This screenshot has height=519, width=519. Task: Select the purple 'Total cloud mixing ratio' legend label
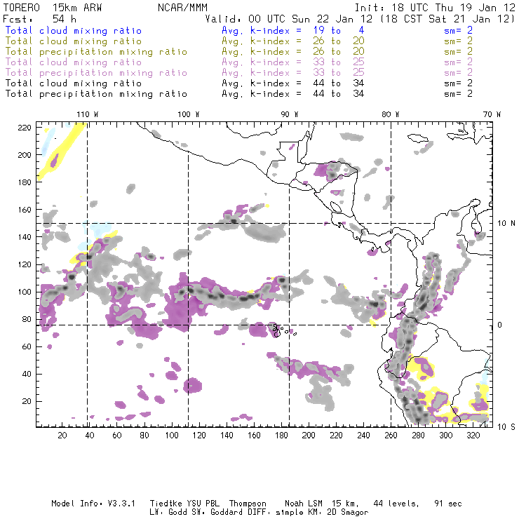coord(73,62)
